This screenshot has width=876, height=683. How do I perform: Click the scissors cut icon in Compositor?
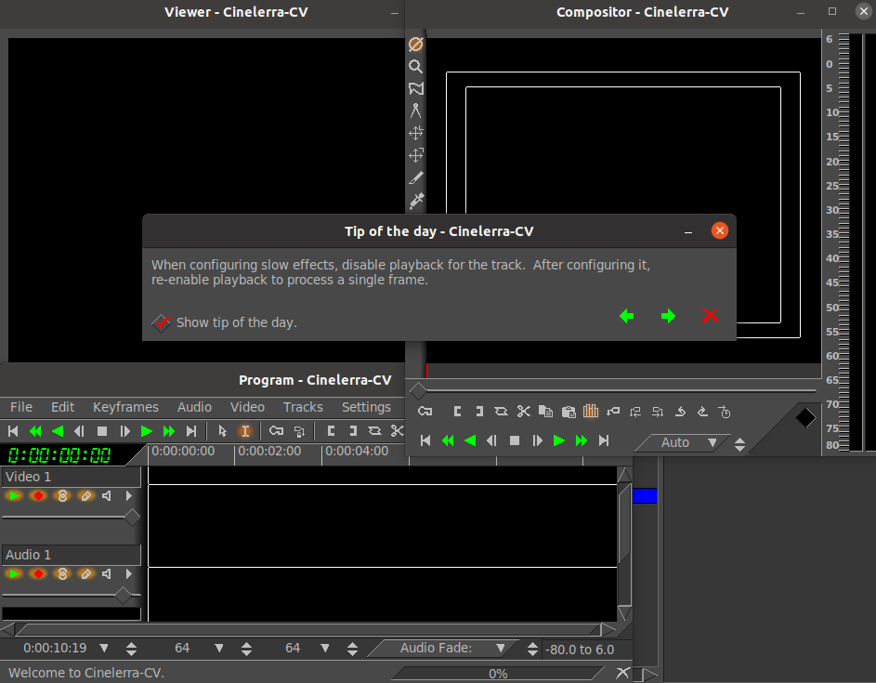pyautogui.click(x=523, y=411)
